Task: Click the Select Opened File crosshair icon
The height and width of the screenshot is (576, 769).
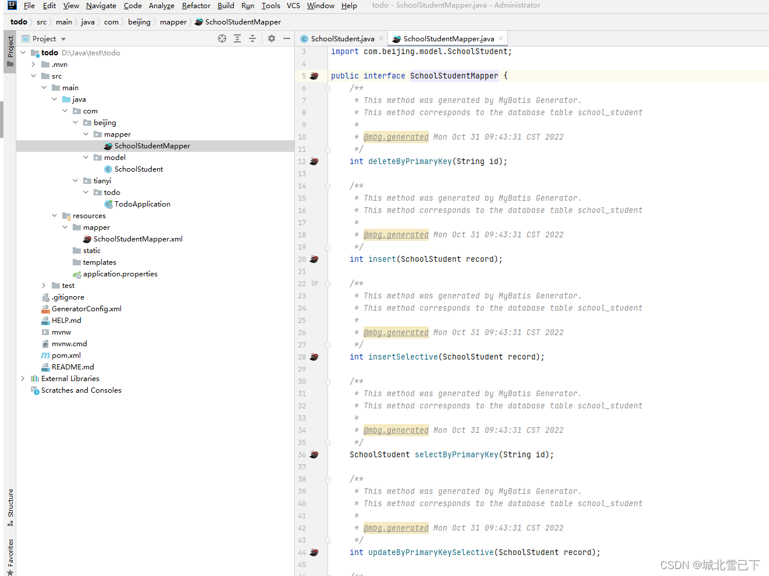Action: (x=222, y=38)
